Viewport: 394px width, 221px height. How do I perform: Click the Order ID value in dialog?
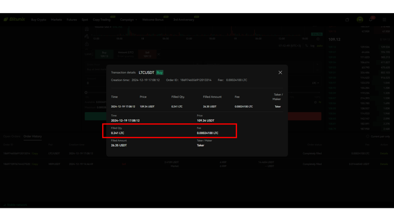point(196,80)
